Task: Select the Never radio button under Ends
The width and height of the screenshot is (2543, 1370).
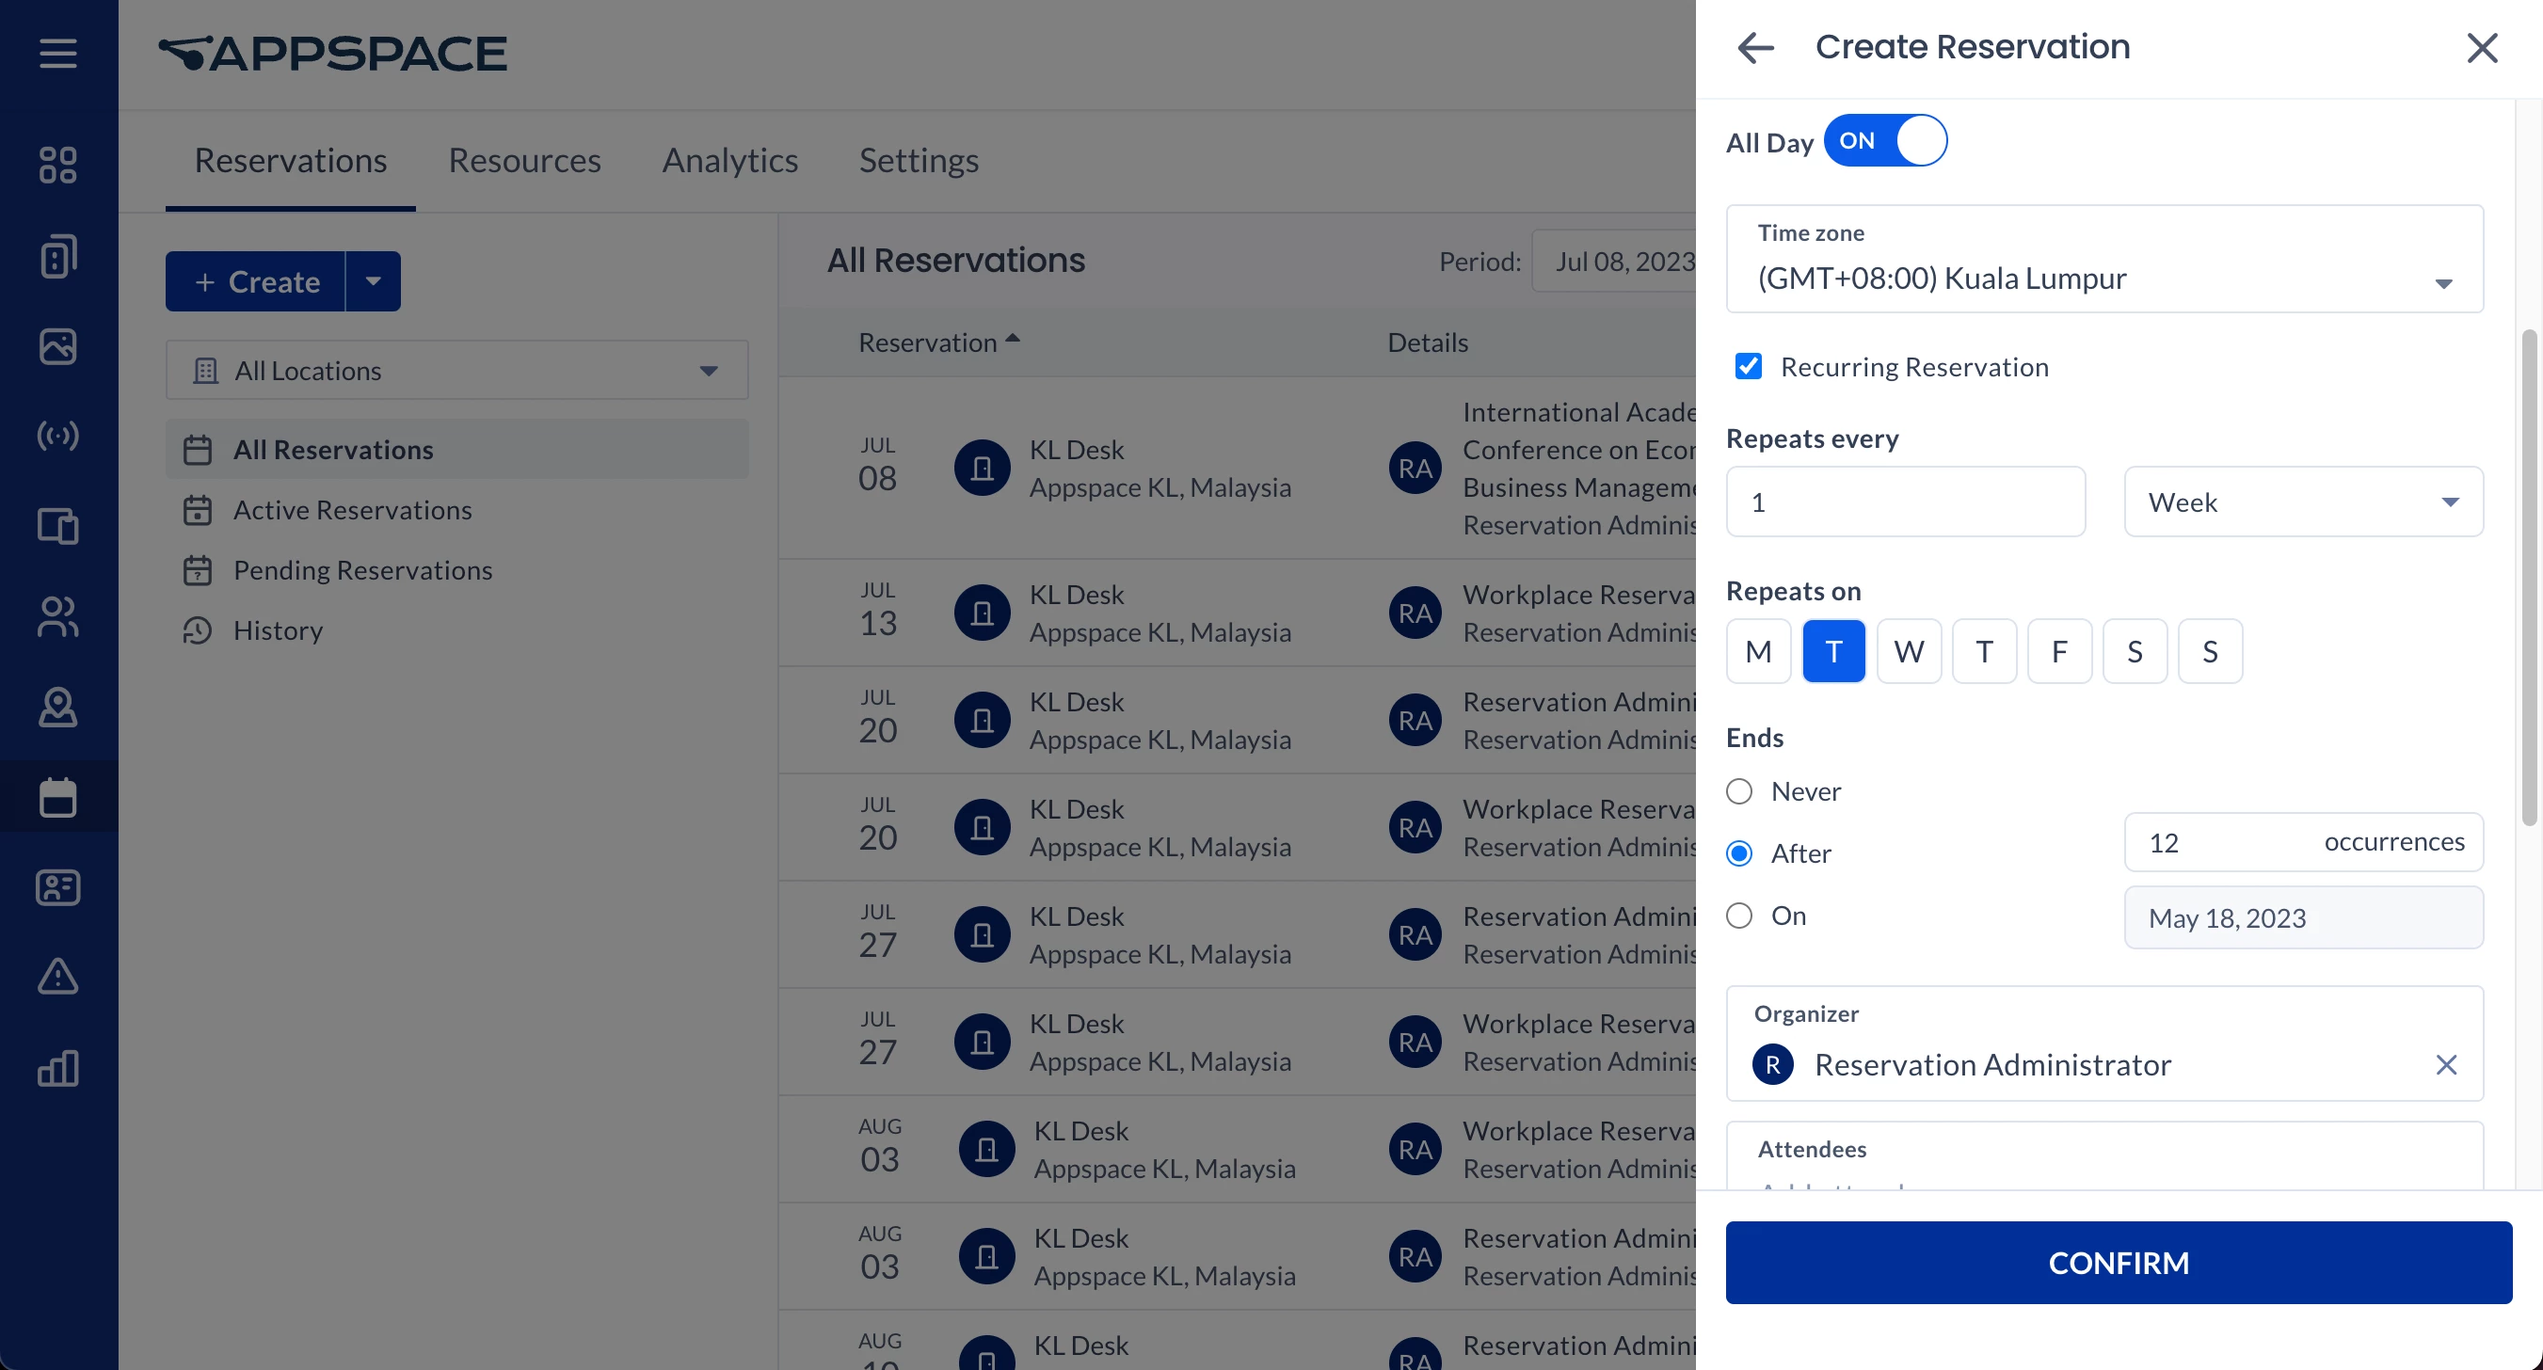Action: [1739, 791]
